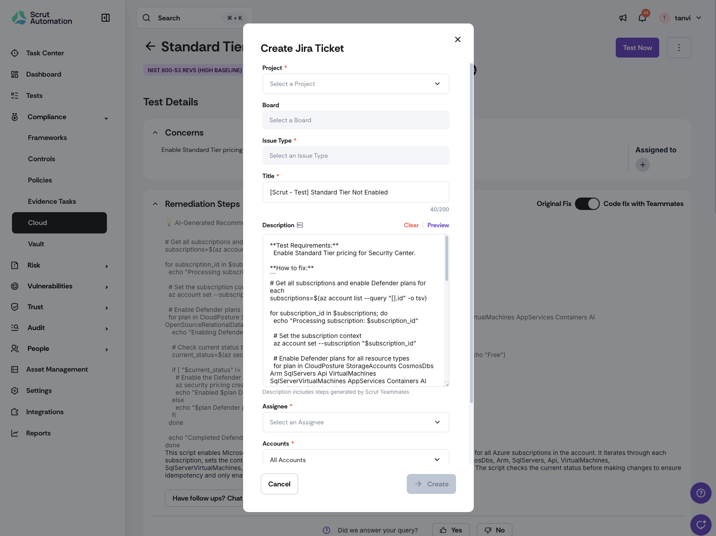Add assignee with the plus icon
The image size is (716, 536).
point(642,165)
